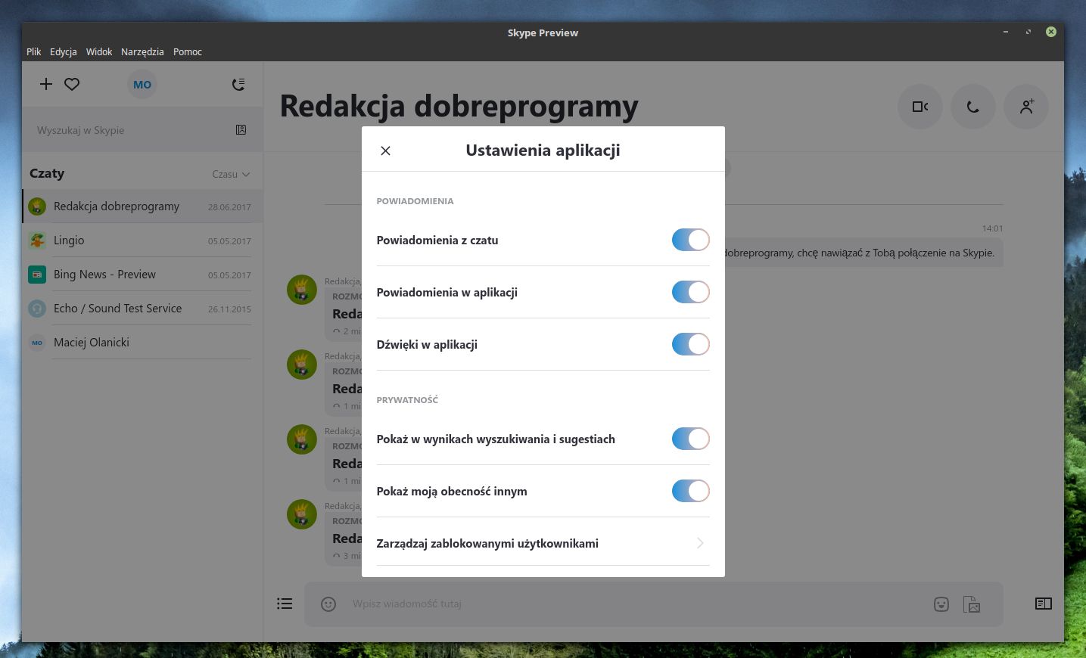Expand the Czasu sort dropdown
The height and width of the screenshot is (658, 1086).
(231, 174)
